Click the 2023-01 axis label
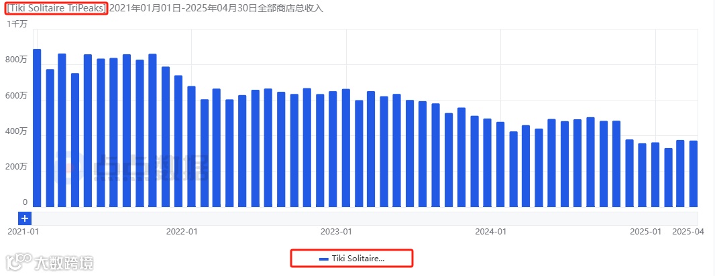 click(336, 232)
